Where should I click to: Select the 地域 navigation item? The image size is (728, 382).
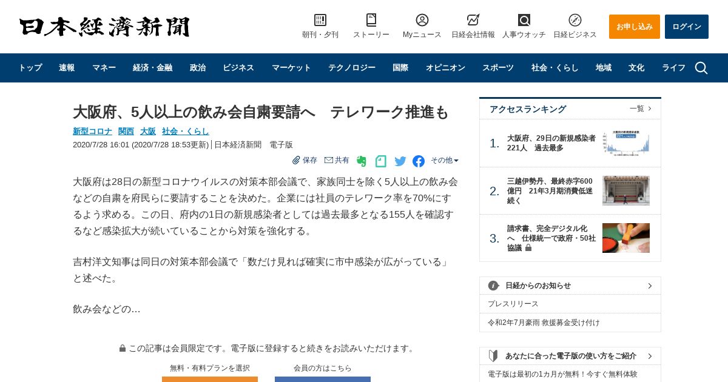(x=604, y=68)
